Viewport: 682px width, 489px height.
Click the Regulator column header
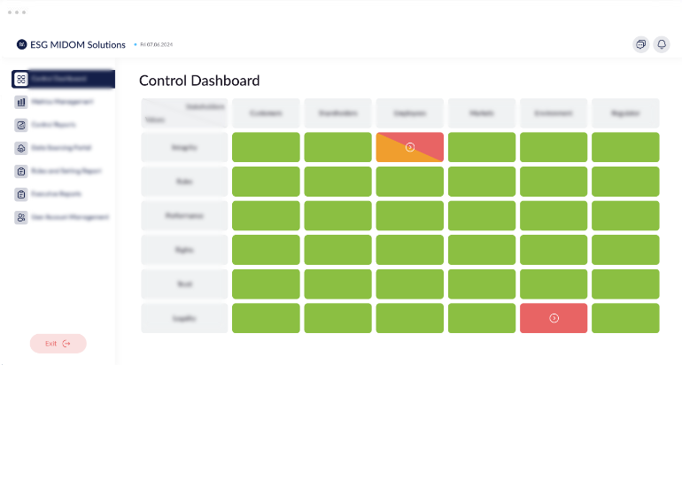pyautogui.click(x=625, y=113)
